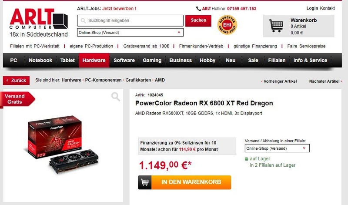
Task: Click the cart icon on Warenkorb button
Action: point(145,182)
